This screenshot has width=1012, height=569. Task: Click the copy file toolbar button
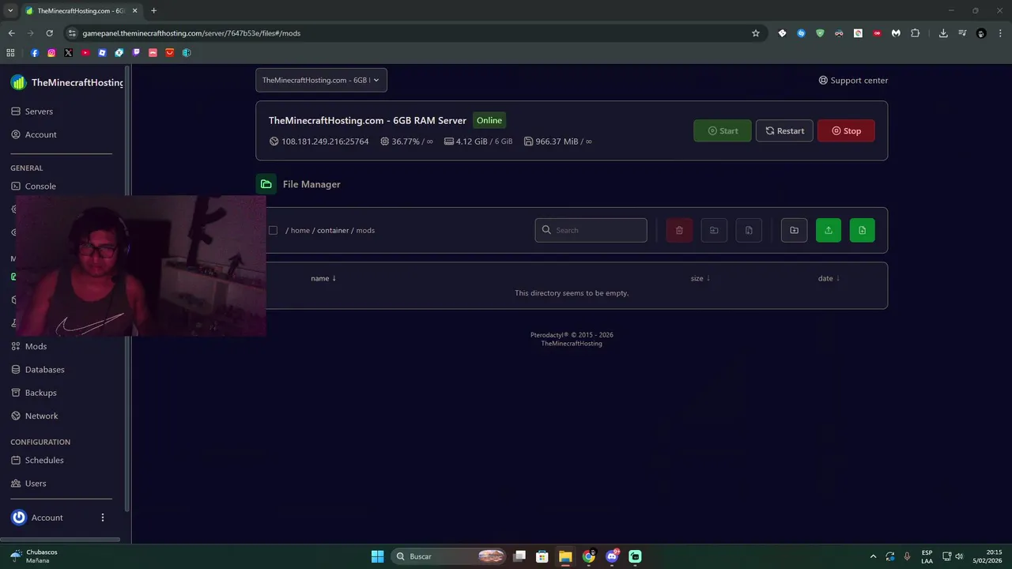pos(749,230)
